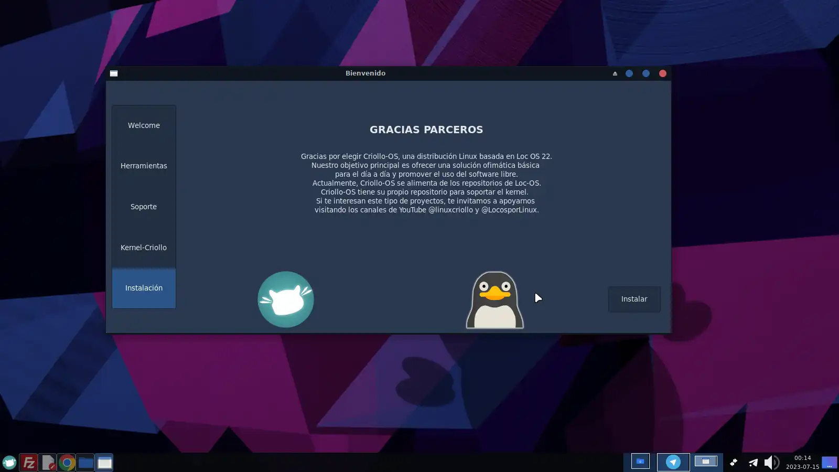Click the Bienvenido window title text
The height and width of the screenshot is (472, 839).
pos(365,73)
